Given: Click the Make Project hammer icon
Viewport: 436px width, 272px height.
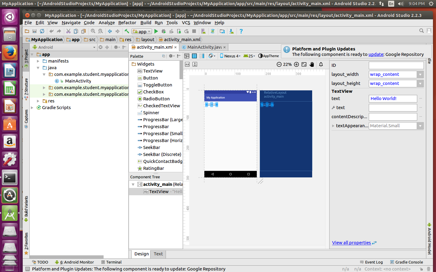Looking at the screenshot, I should click(127, 31).
